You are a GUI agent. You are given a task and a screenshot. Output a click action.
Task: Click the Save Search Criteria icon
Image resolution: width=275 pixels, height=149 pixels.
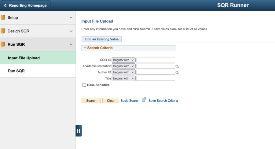144,100
